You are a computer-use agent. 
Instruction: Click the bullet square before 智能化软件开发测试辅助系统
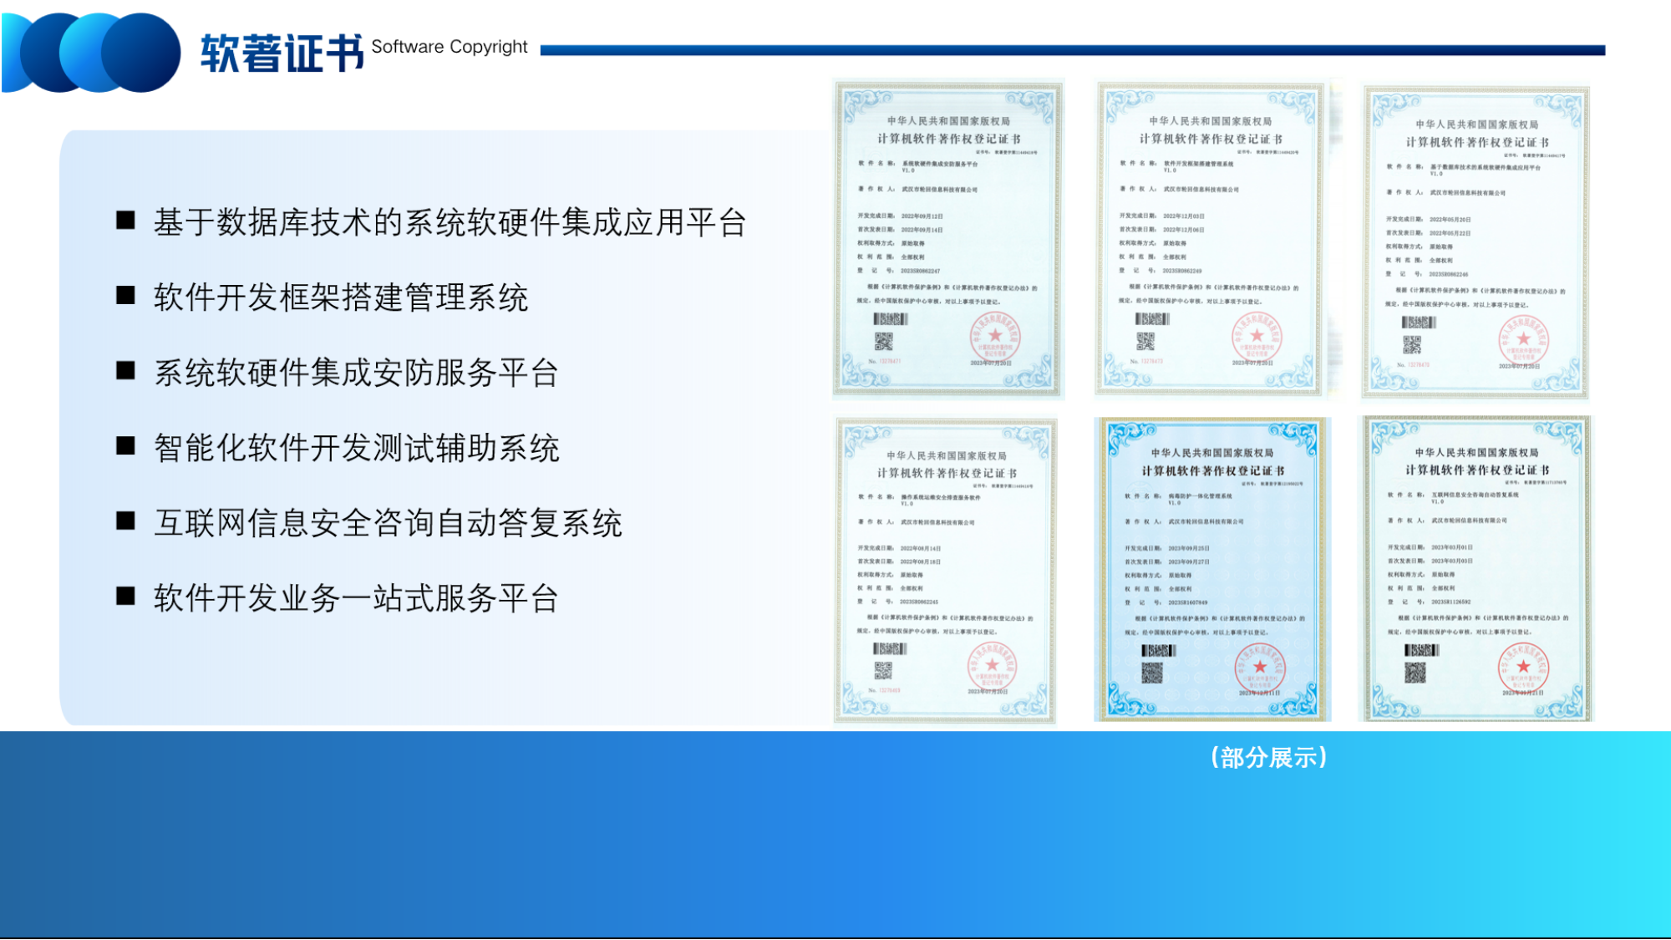126,446
